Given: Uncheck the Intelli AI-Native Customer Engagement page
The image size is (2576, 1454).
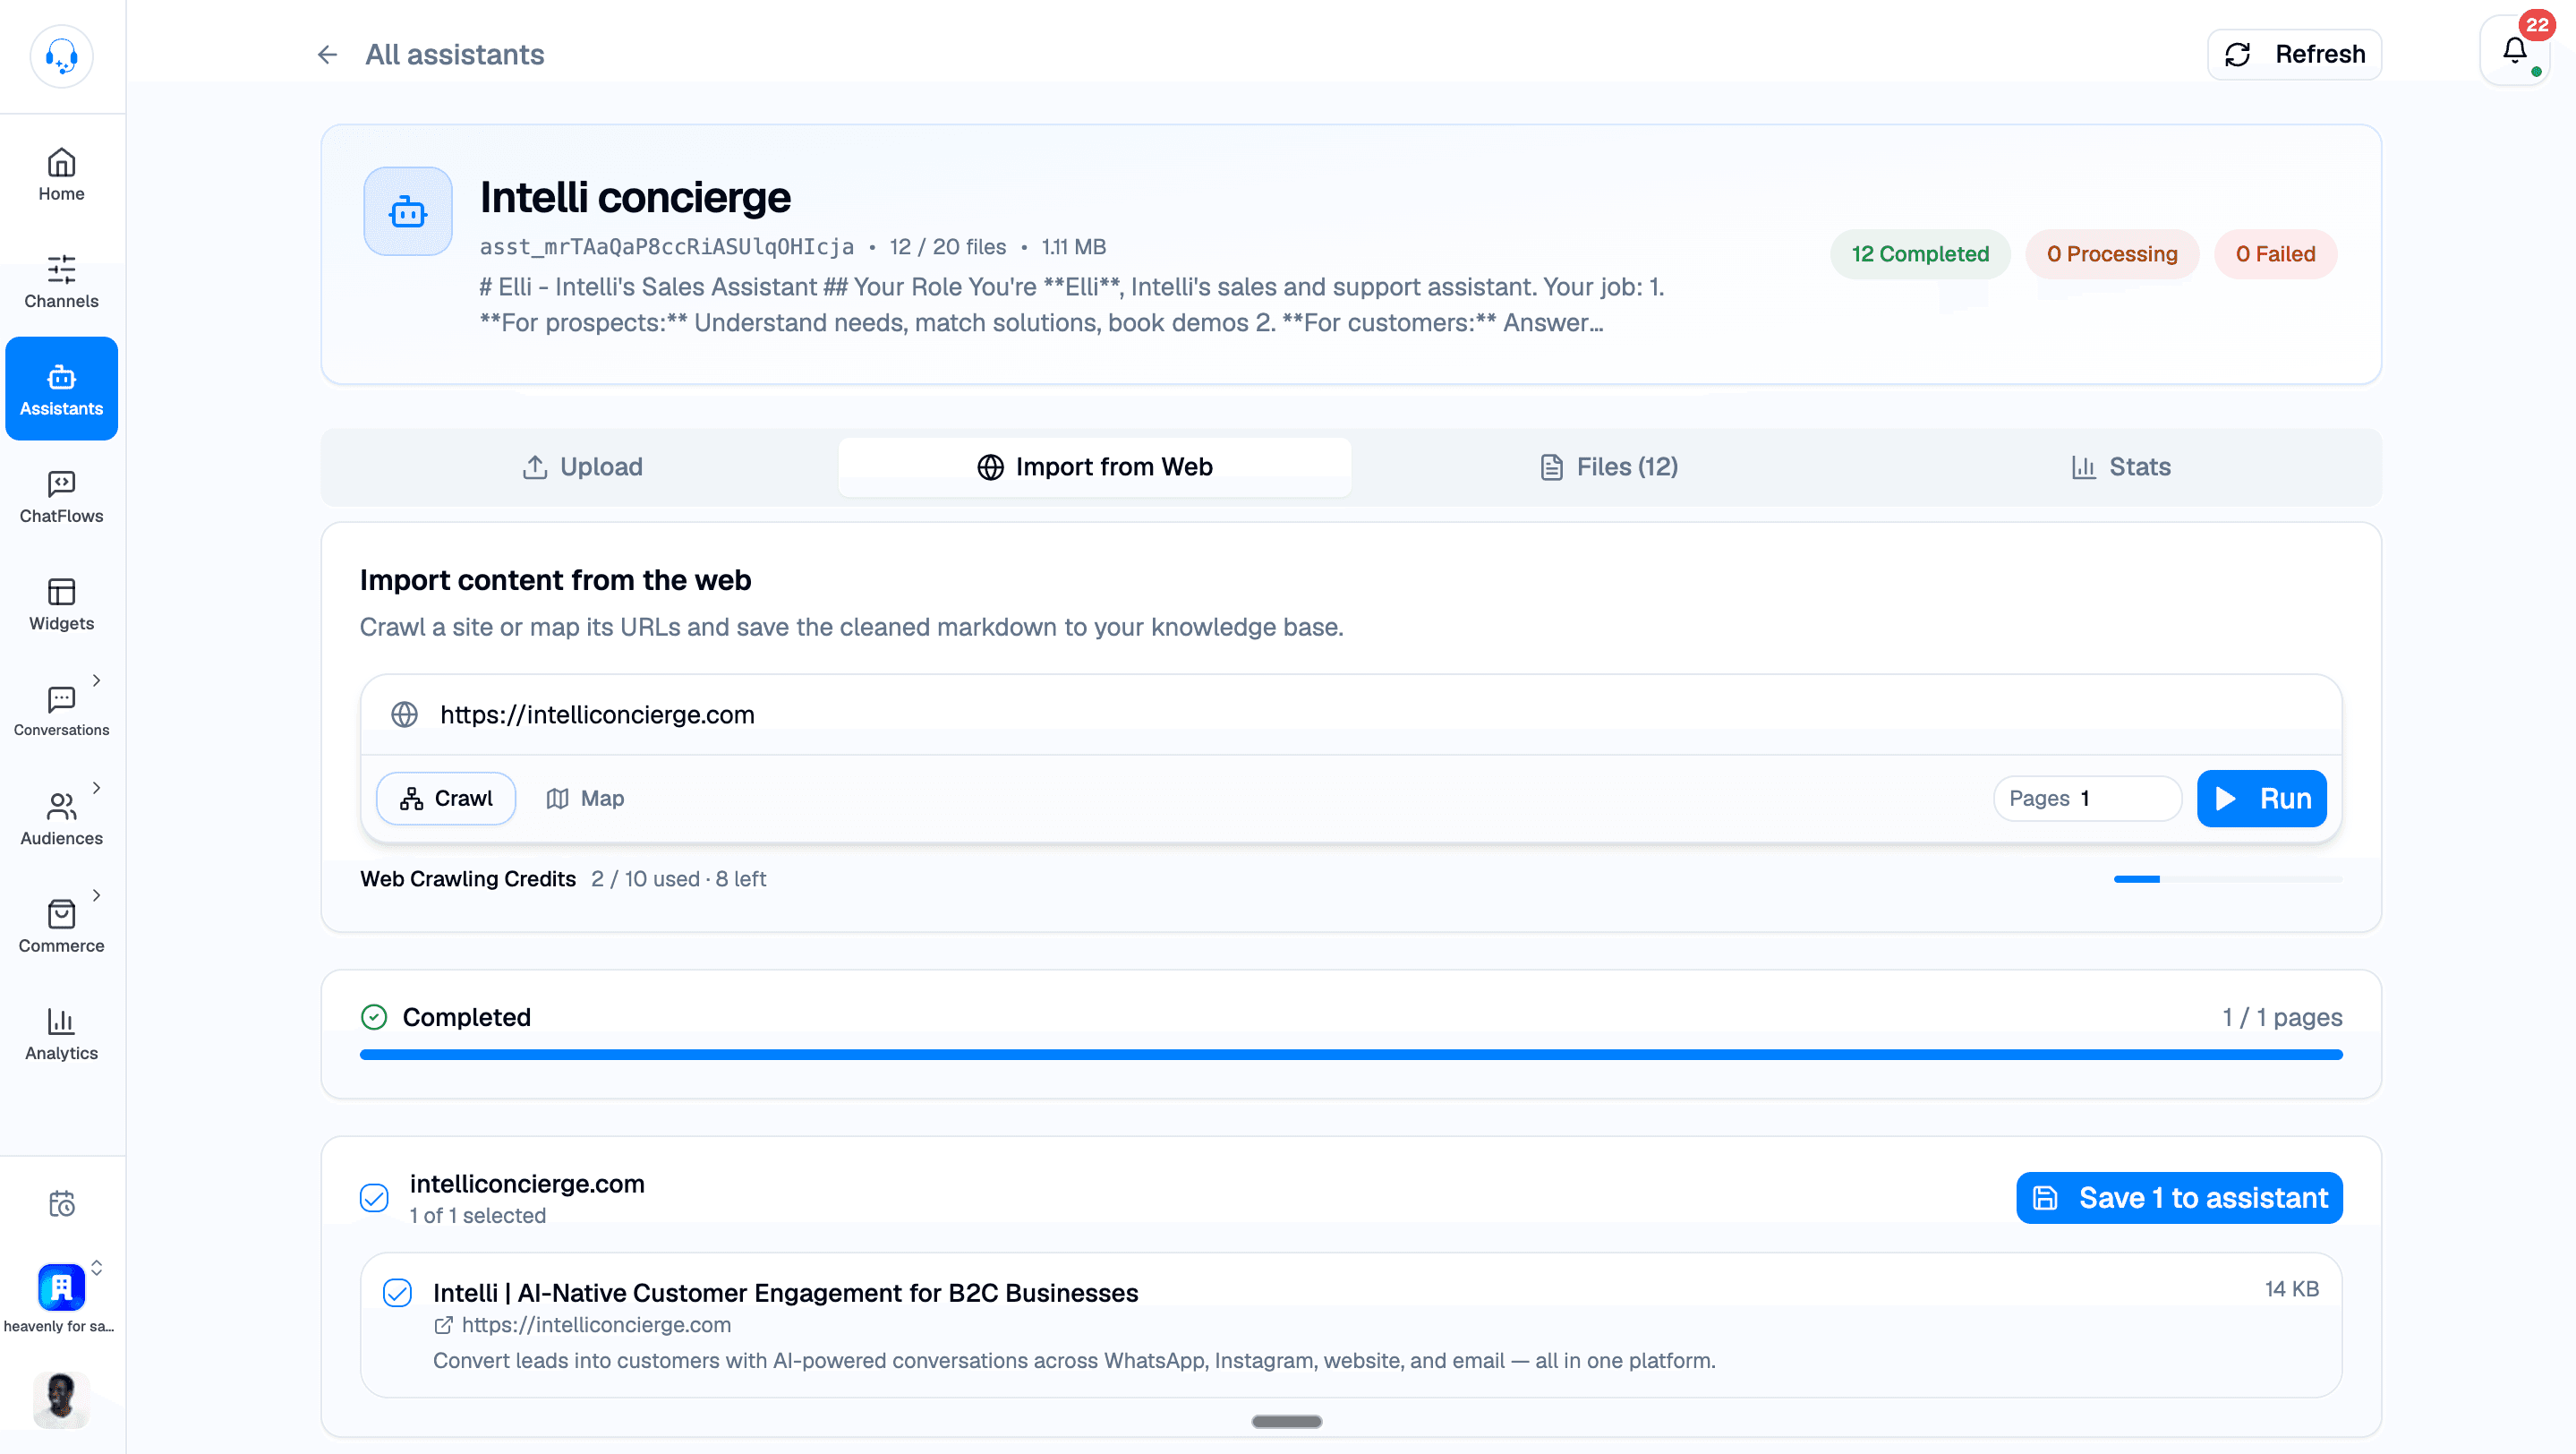Looking at the screenshot, I should (x=397, y=1292).
